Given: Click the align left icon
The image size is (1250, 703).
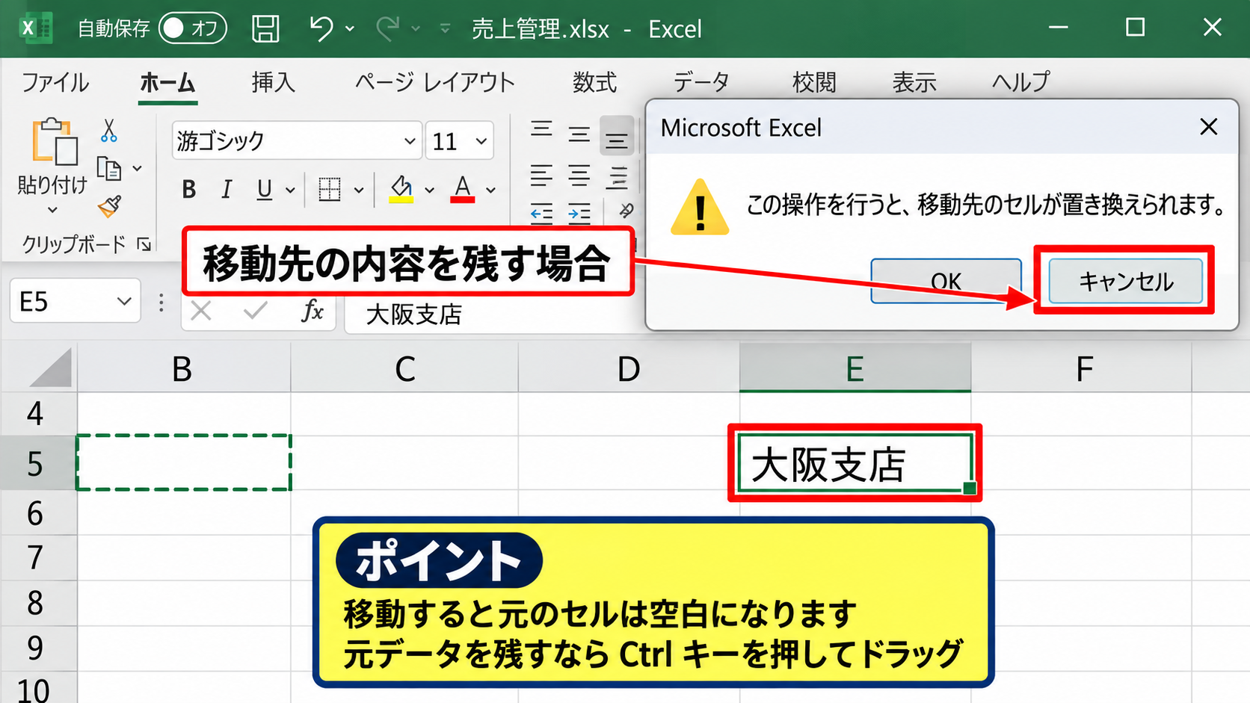Looking at the screenshot, I should [541, 176].
